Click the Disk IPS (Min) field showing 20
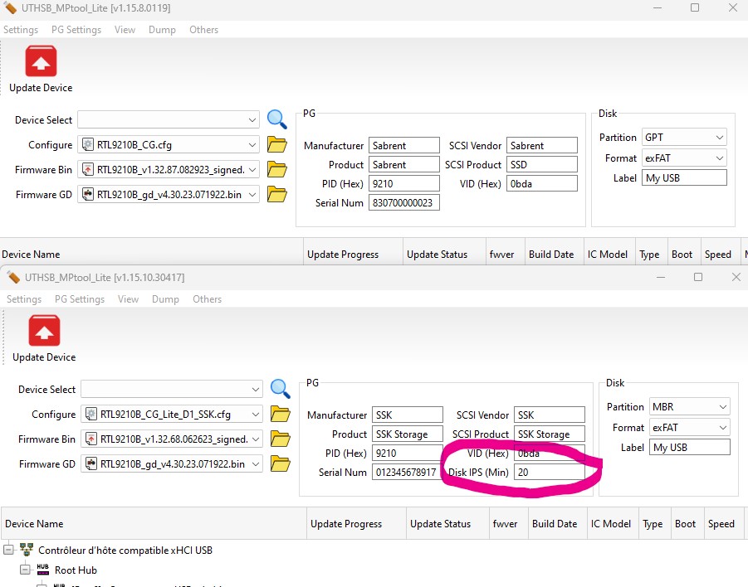Viewport: 748px width, 587px height. coord(550,473)
